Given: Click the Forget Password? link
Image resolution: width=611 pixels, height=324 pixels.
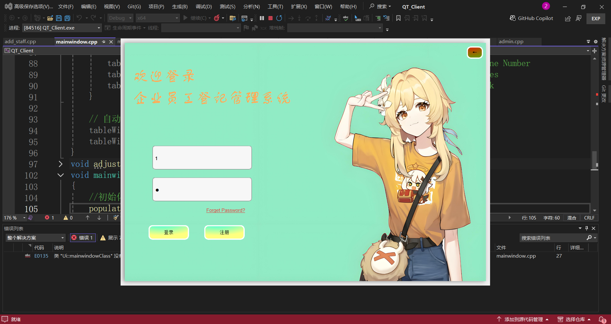Looking at the screenshot, I should click(x=225, y=210).
